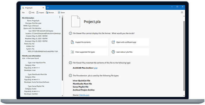Click Type: Sansa Playlist File in left panel

pos(36,86)
